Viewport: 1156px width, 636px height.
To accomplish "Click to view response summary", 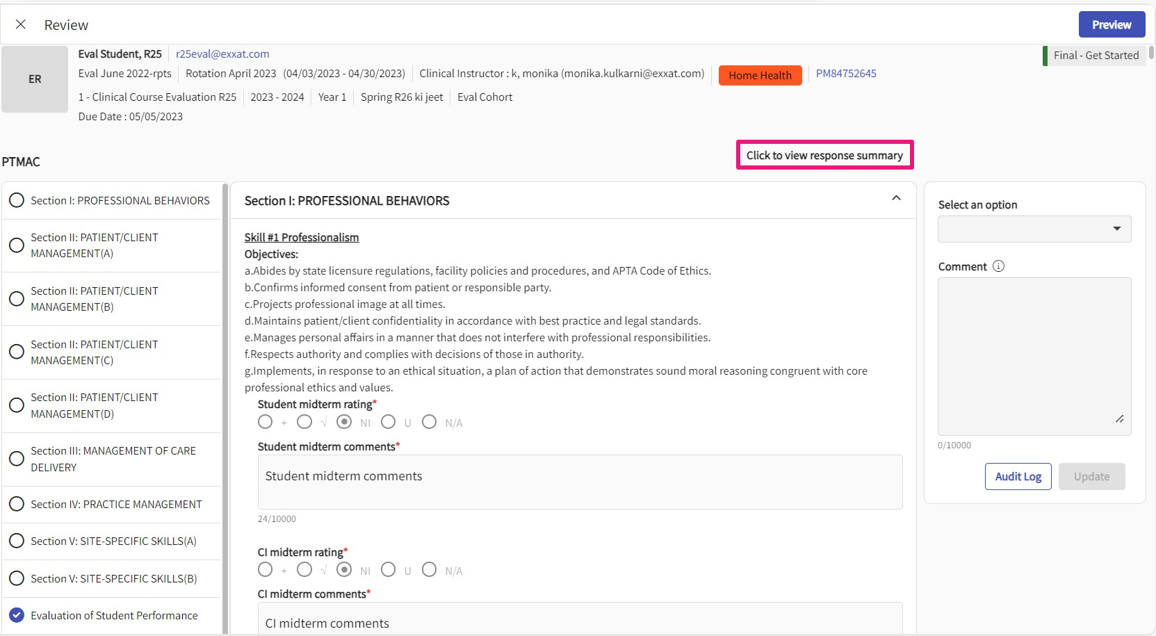I will pyautogui.click(x=824, y=155).
